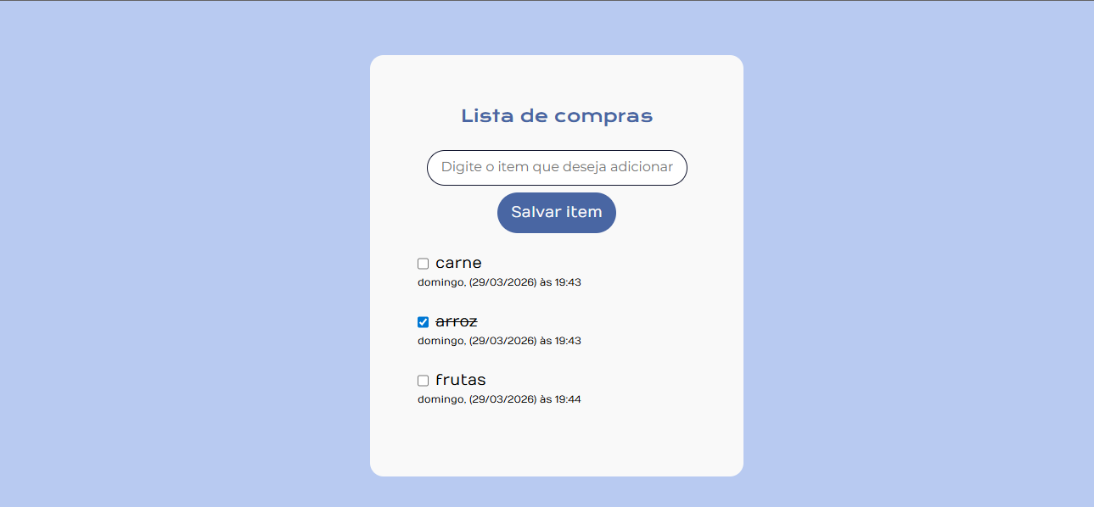The height and width of the screenshot is (507, 1094).
Task: Click the word compras in the title
Action: pos(603,116)
